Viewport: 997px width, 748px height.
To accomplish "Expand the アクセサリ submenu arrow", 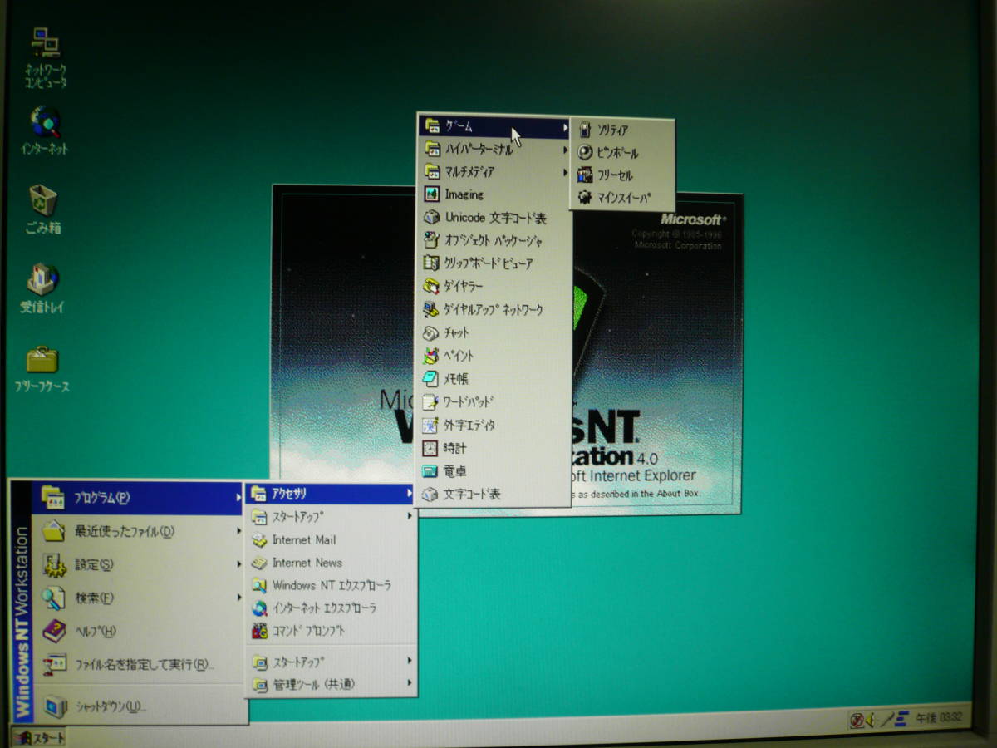I will point(410,494).
